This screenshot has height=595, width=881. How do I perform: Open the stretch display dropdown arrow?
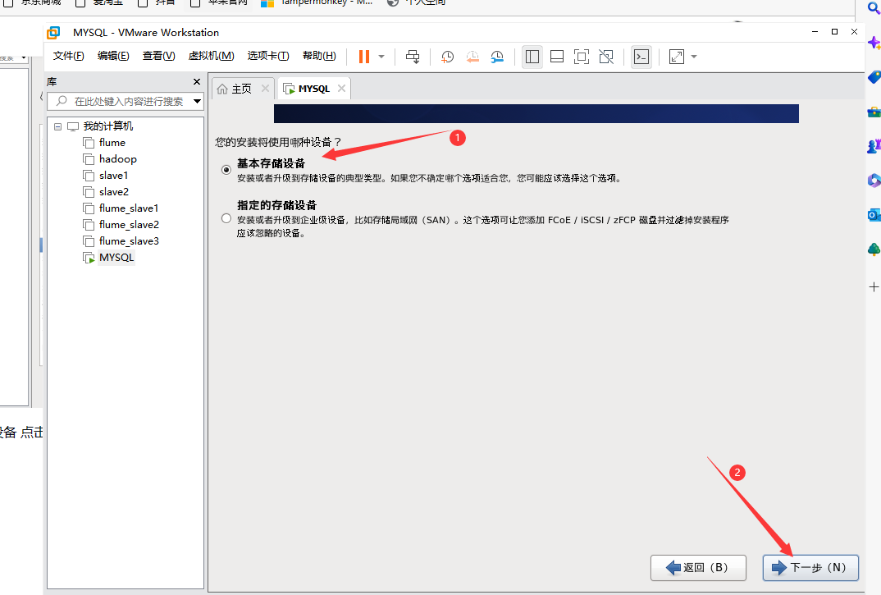[694, 57]
